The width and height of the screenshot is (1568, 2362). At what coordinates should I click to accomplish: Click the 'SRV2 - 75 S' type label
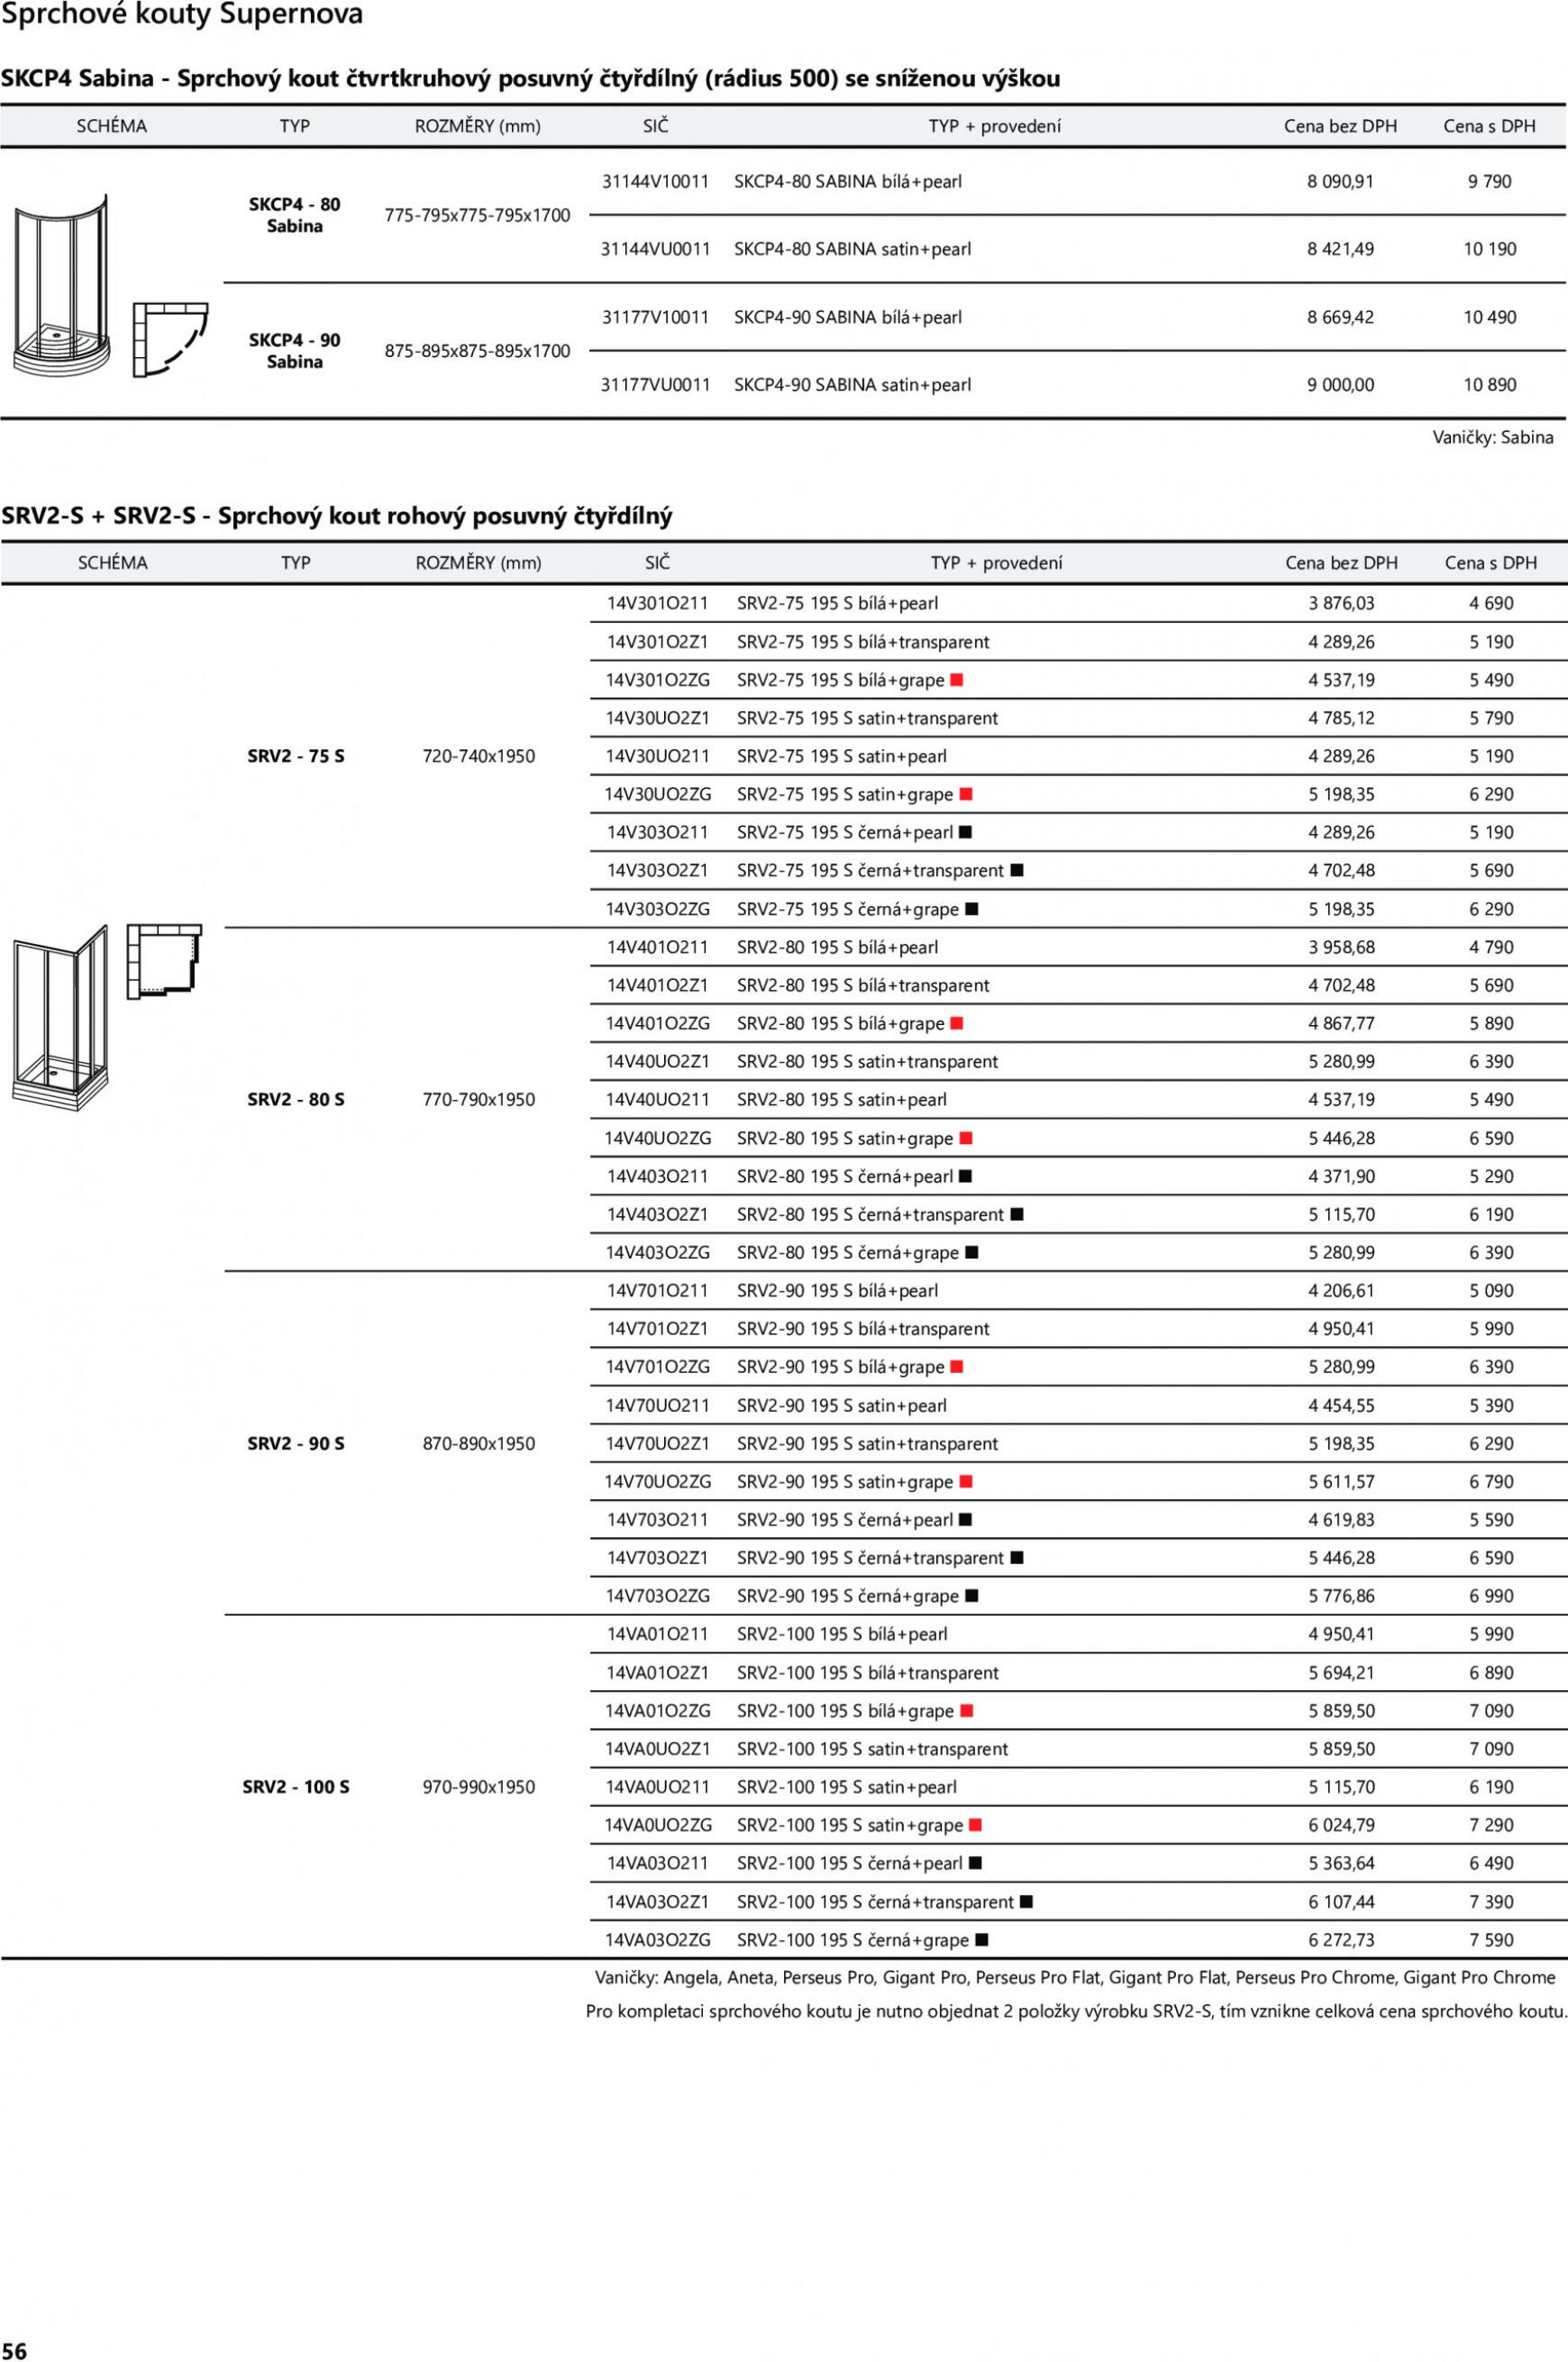coord(296,756)
